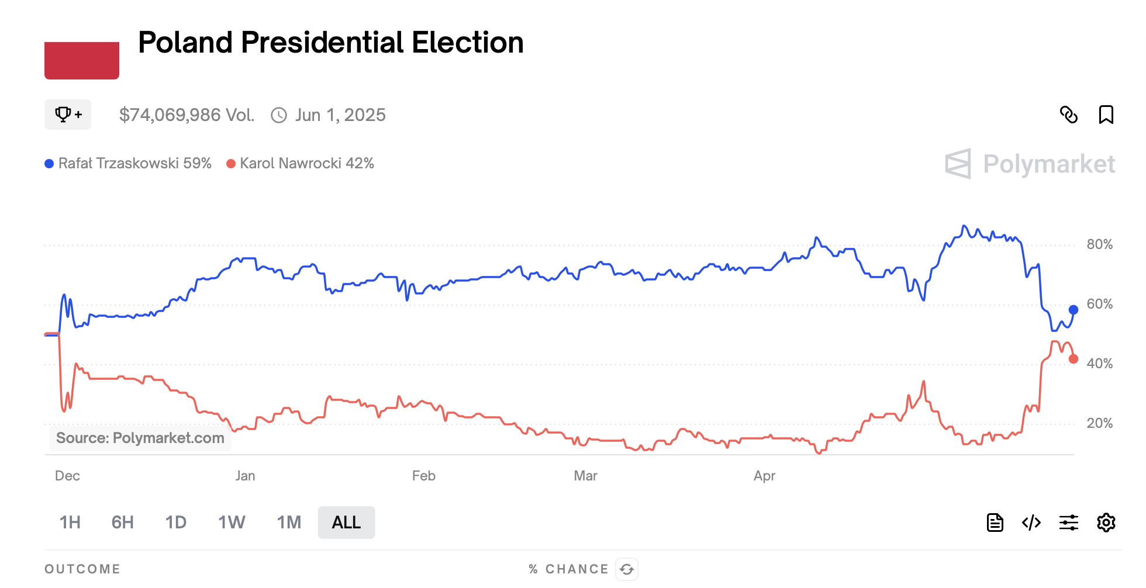Open chart settings gear icon
Screen dimensions: 1146x588
(1106, 522)
